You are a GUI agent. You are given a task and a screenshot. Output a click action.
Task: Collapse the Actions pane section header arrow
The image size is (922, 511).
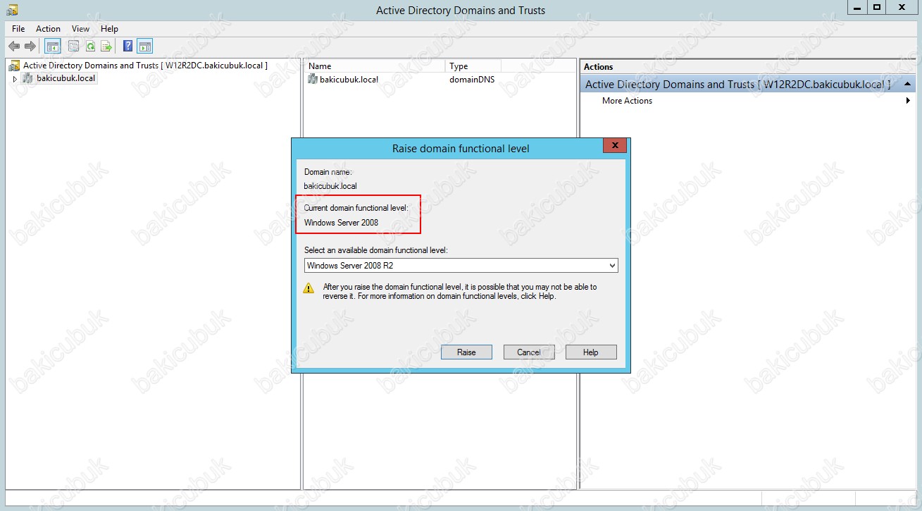pyautogui.click(x=907, y=85)
